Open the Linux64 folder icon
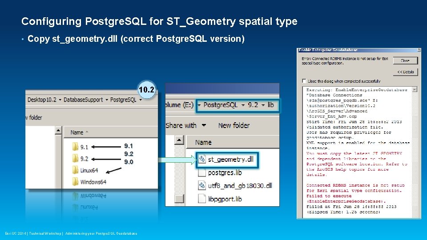The image size is (427, 240). [x=76, y=170]
